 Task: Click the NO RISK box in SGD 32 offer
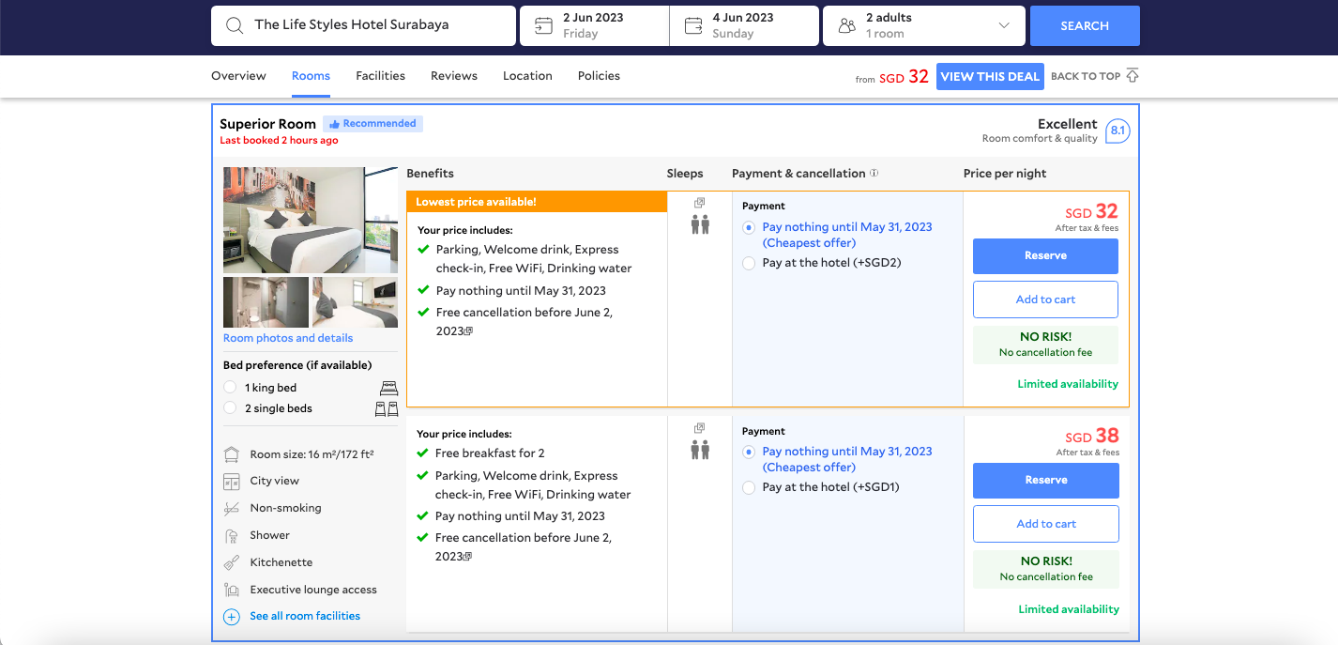point(1045,344)
